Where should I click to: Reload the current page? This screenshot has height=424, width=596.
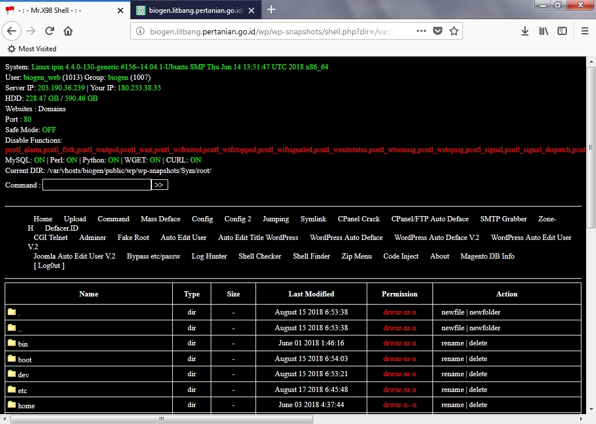point(49,31)
